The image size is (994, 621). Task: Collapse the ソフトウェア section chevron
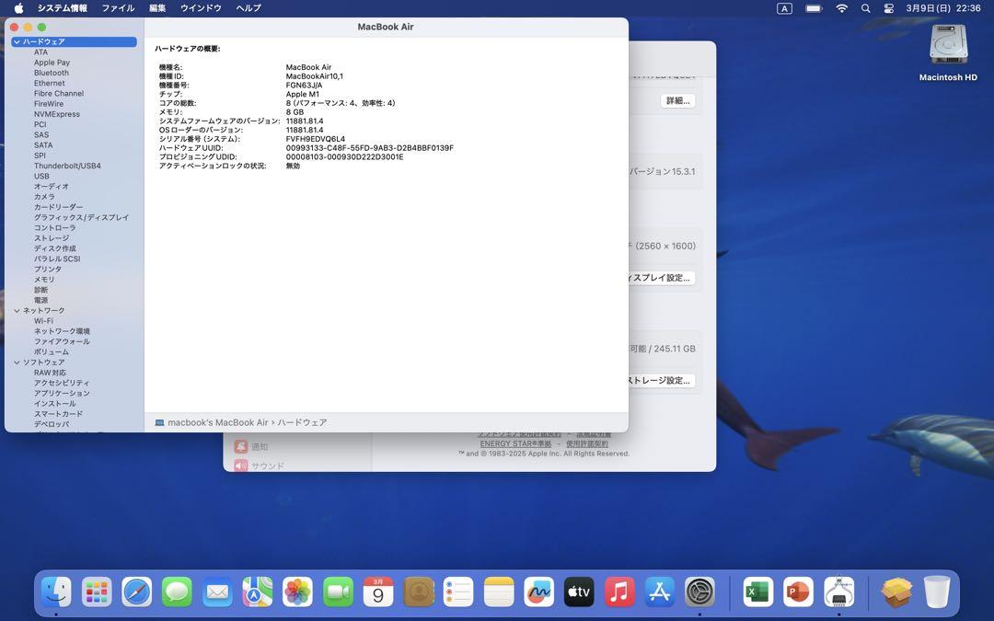pos(17,362)
